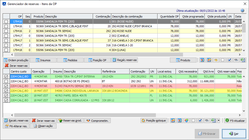Image resolution: width=249 pixels, height=140 pixels.
Task: Open the color palette icon in the upper toolbar
Action: coord(216,60)
